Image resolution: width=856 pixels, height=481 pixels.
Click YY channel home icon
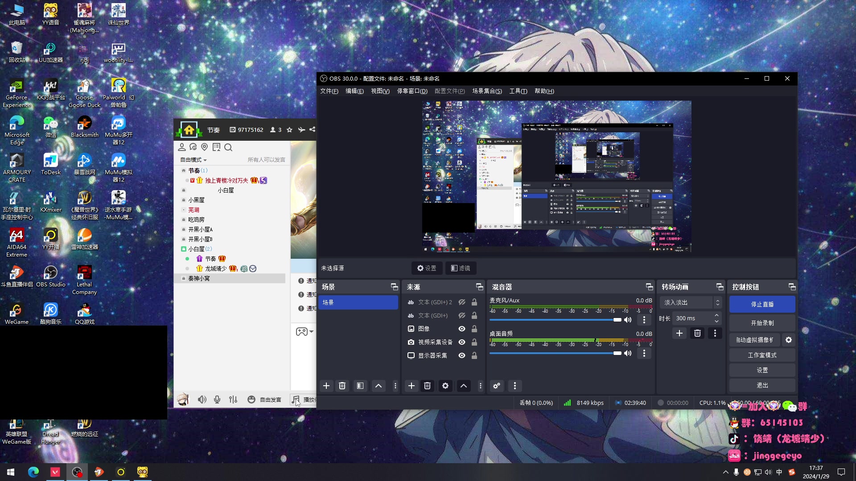[x=189, y=130]
